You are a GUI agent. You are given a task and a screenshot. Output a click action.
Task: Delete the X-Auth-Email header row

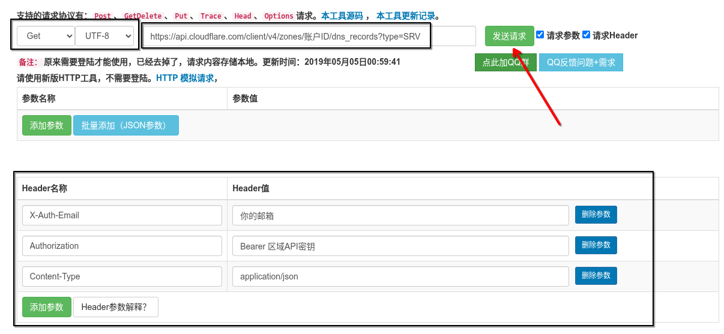[x=596, y=215]
